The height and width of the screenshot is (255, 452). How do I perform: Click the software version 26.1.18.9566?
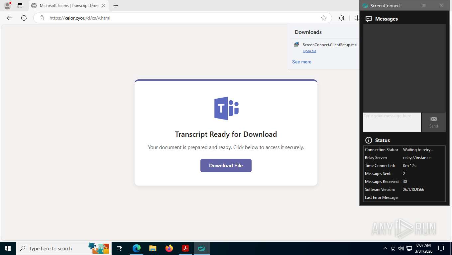pos(413,190)
